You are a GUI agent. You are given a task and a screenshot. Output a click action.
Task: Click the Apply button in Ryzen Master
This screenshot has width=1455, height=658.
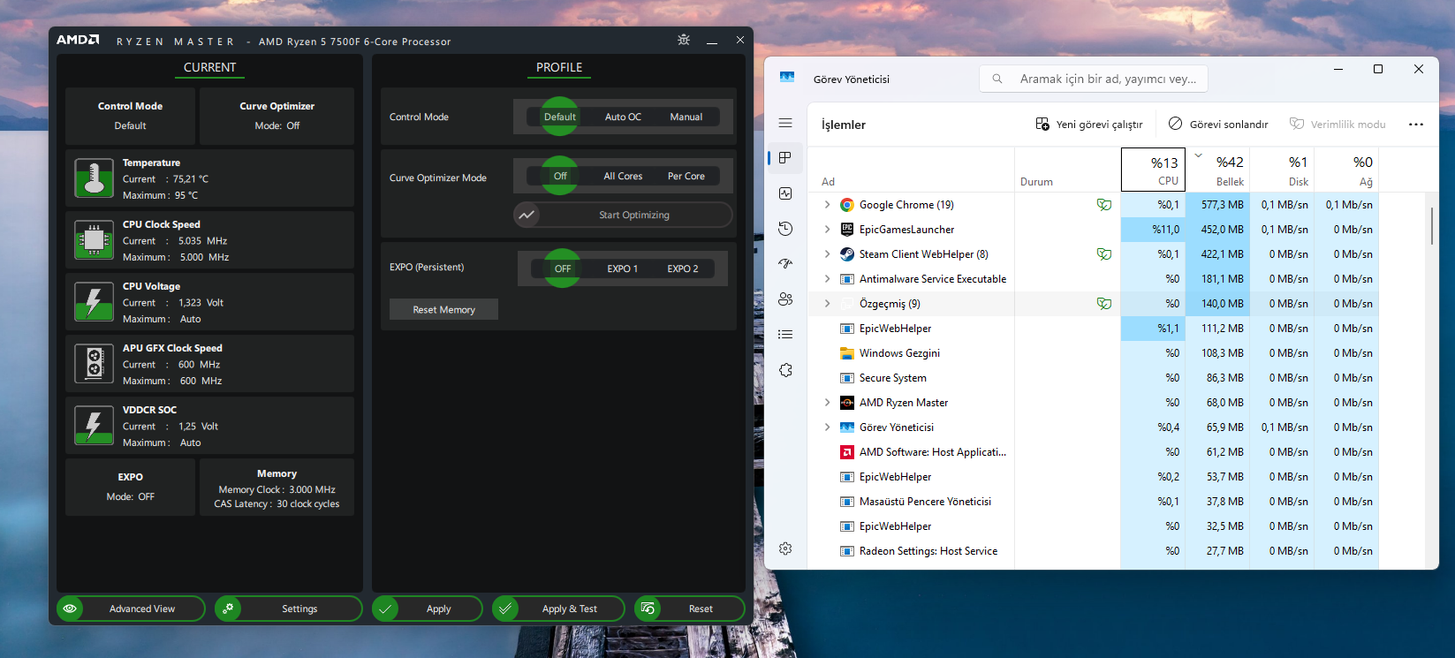tap(428, 609)
